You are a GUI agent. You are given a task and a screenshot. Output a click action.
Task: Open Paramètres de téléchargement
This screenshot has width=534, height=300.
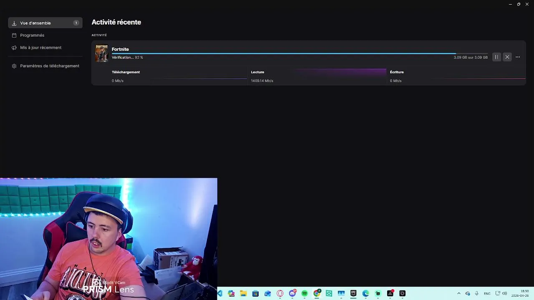tap(45, 66)
